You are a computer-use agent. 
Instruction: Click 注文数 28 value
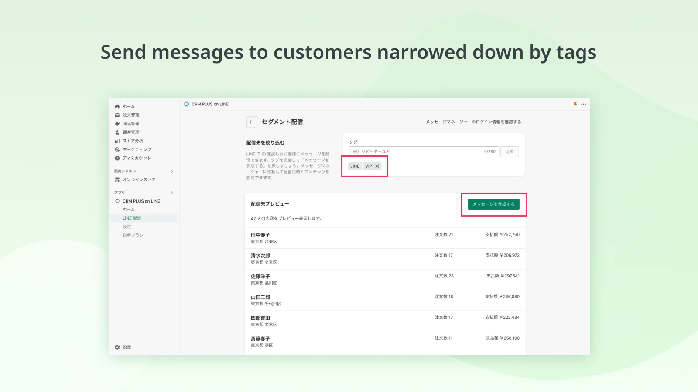tap(444, 276)
